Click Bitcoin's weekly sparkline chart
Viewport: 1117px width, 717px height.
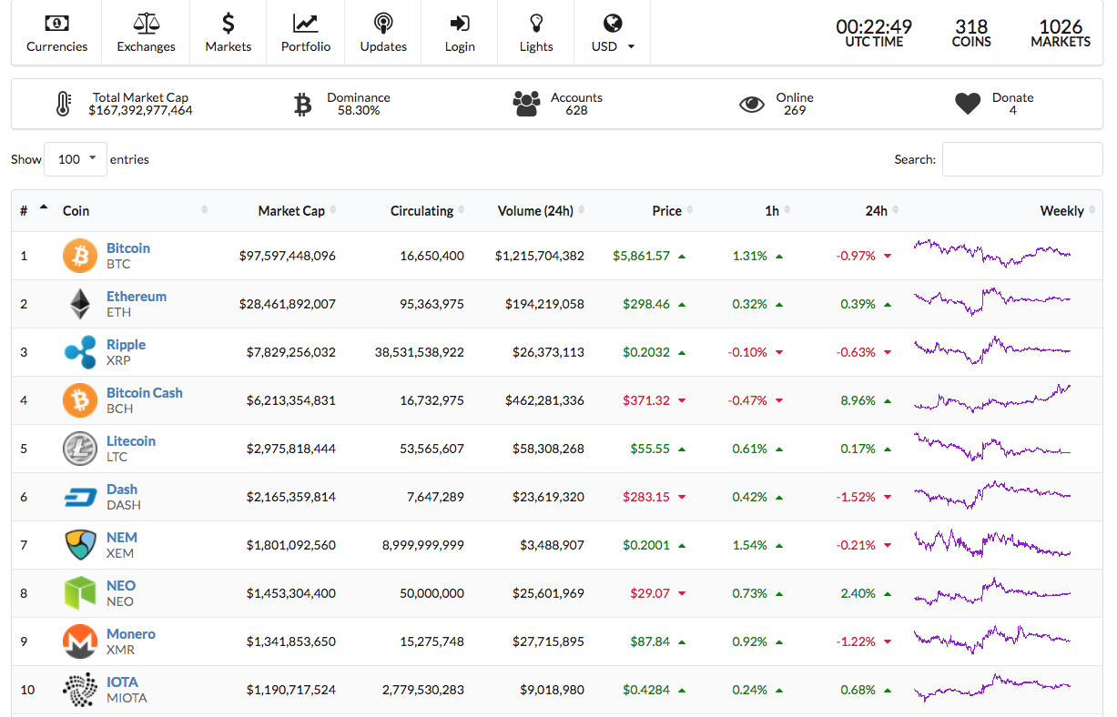click(992, 253)
